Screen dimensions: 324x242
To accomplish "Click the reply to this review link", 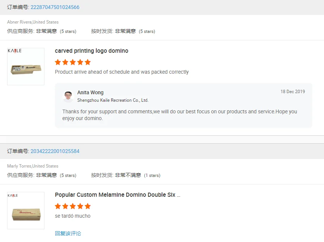I will point(68,233).
